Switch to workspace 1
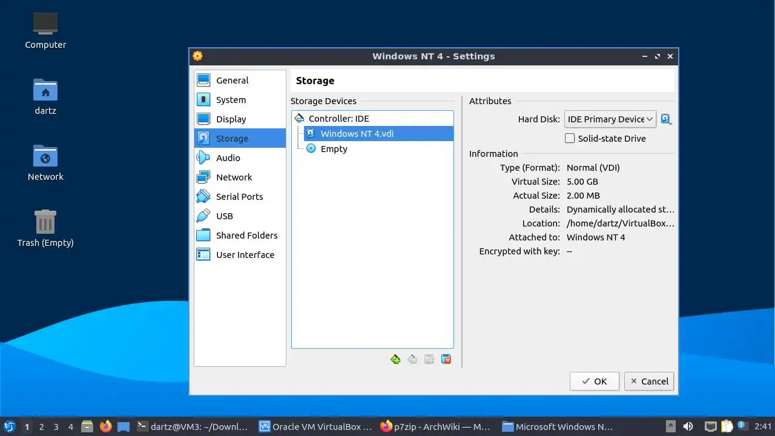 [27, 426]
